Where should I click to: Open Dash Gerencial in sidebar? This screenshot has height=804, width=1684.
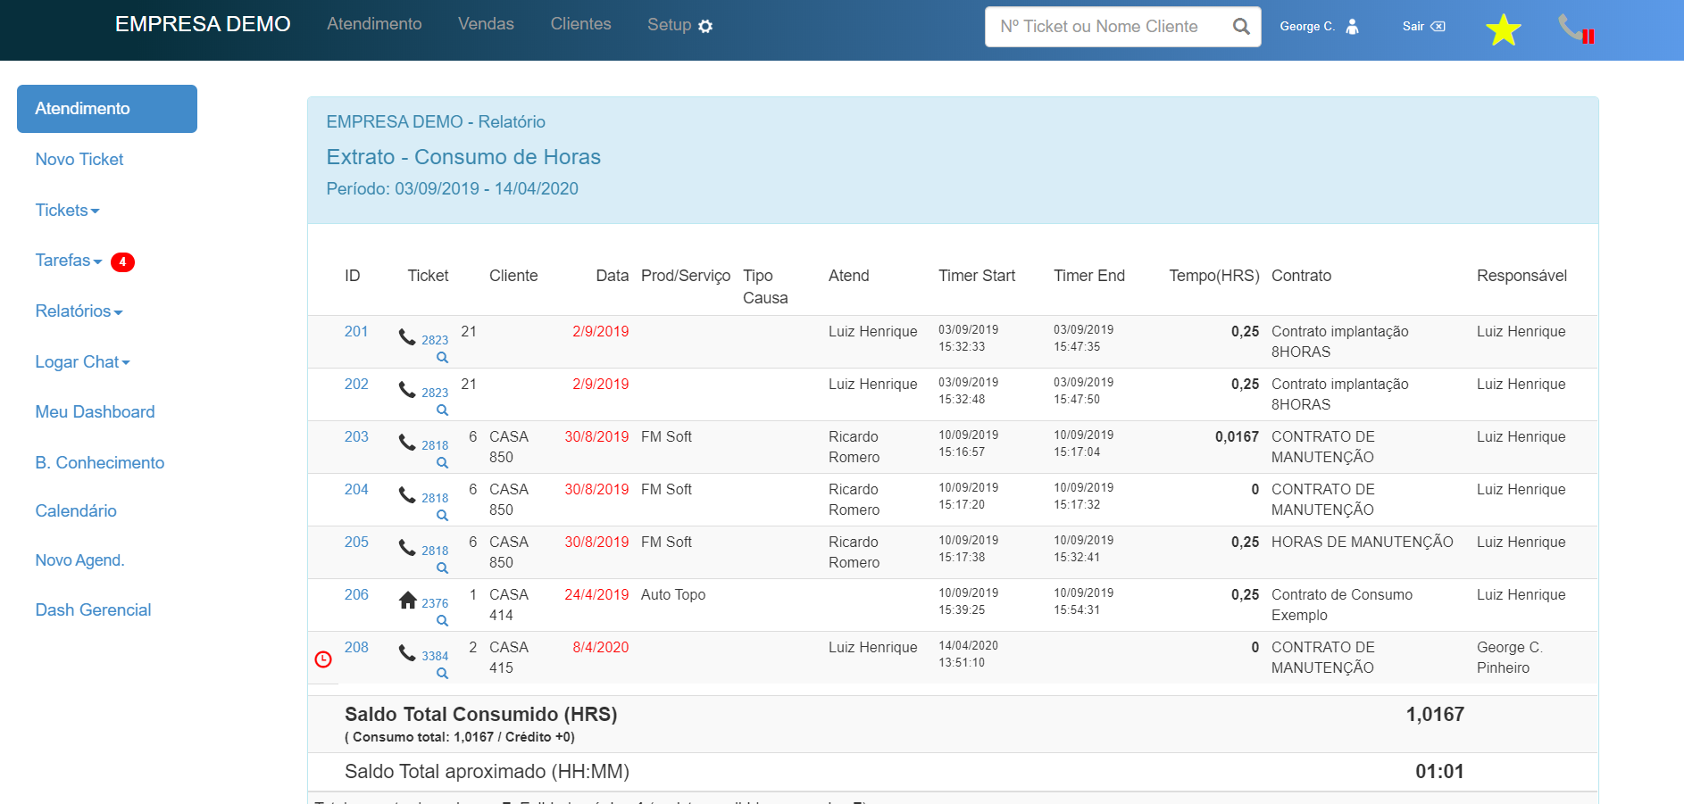click(93, 609)
